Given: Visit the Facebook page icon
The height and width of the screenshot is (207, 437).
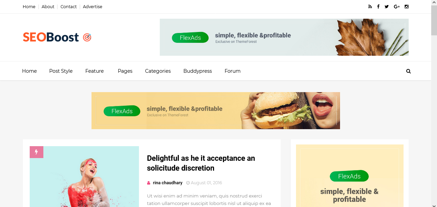Looking at the screenshot, I should click(378, 6).
